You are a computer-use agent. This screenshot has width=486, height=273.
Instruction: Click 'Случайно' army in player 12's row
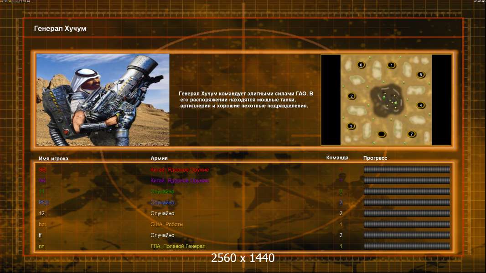(162, 213)
